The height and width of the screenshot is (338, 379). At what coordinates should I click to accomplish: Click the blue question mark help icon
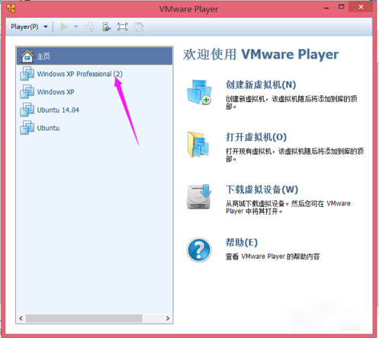[x=199, y=250]
